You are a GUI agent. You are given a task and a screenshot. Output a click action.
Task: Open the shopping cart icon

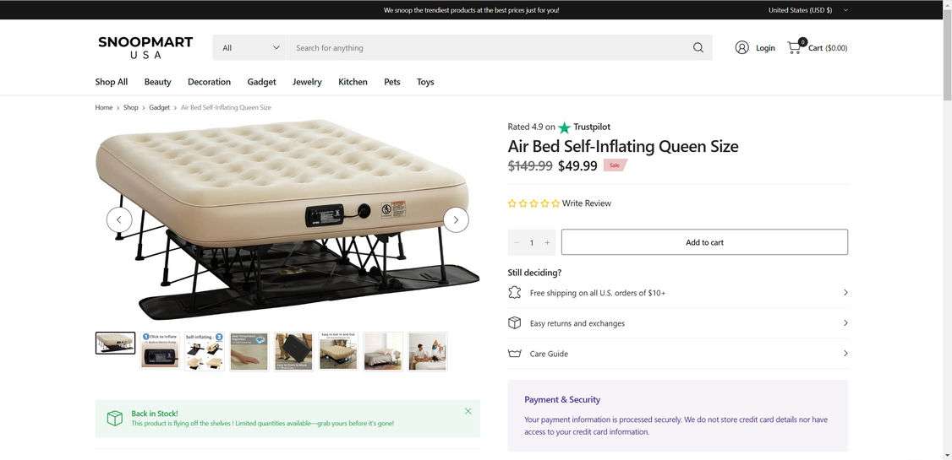pos(794,47)
